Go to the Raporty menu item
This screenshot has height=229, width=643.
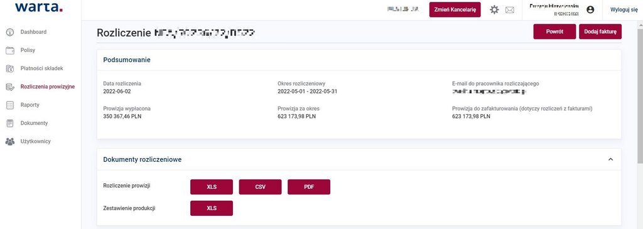coord(30,105)
